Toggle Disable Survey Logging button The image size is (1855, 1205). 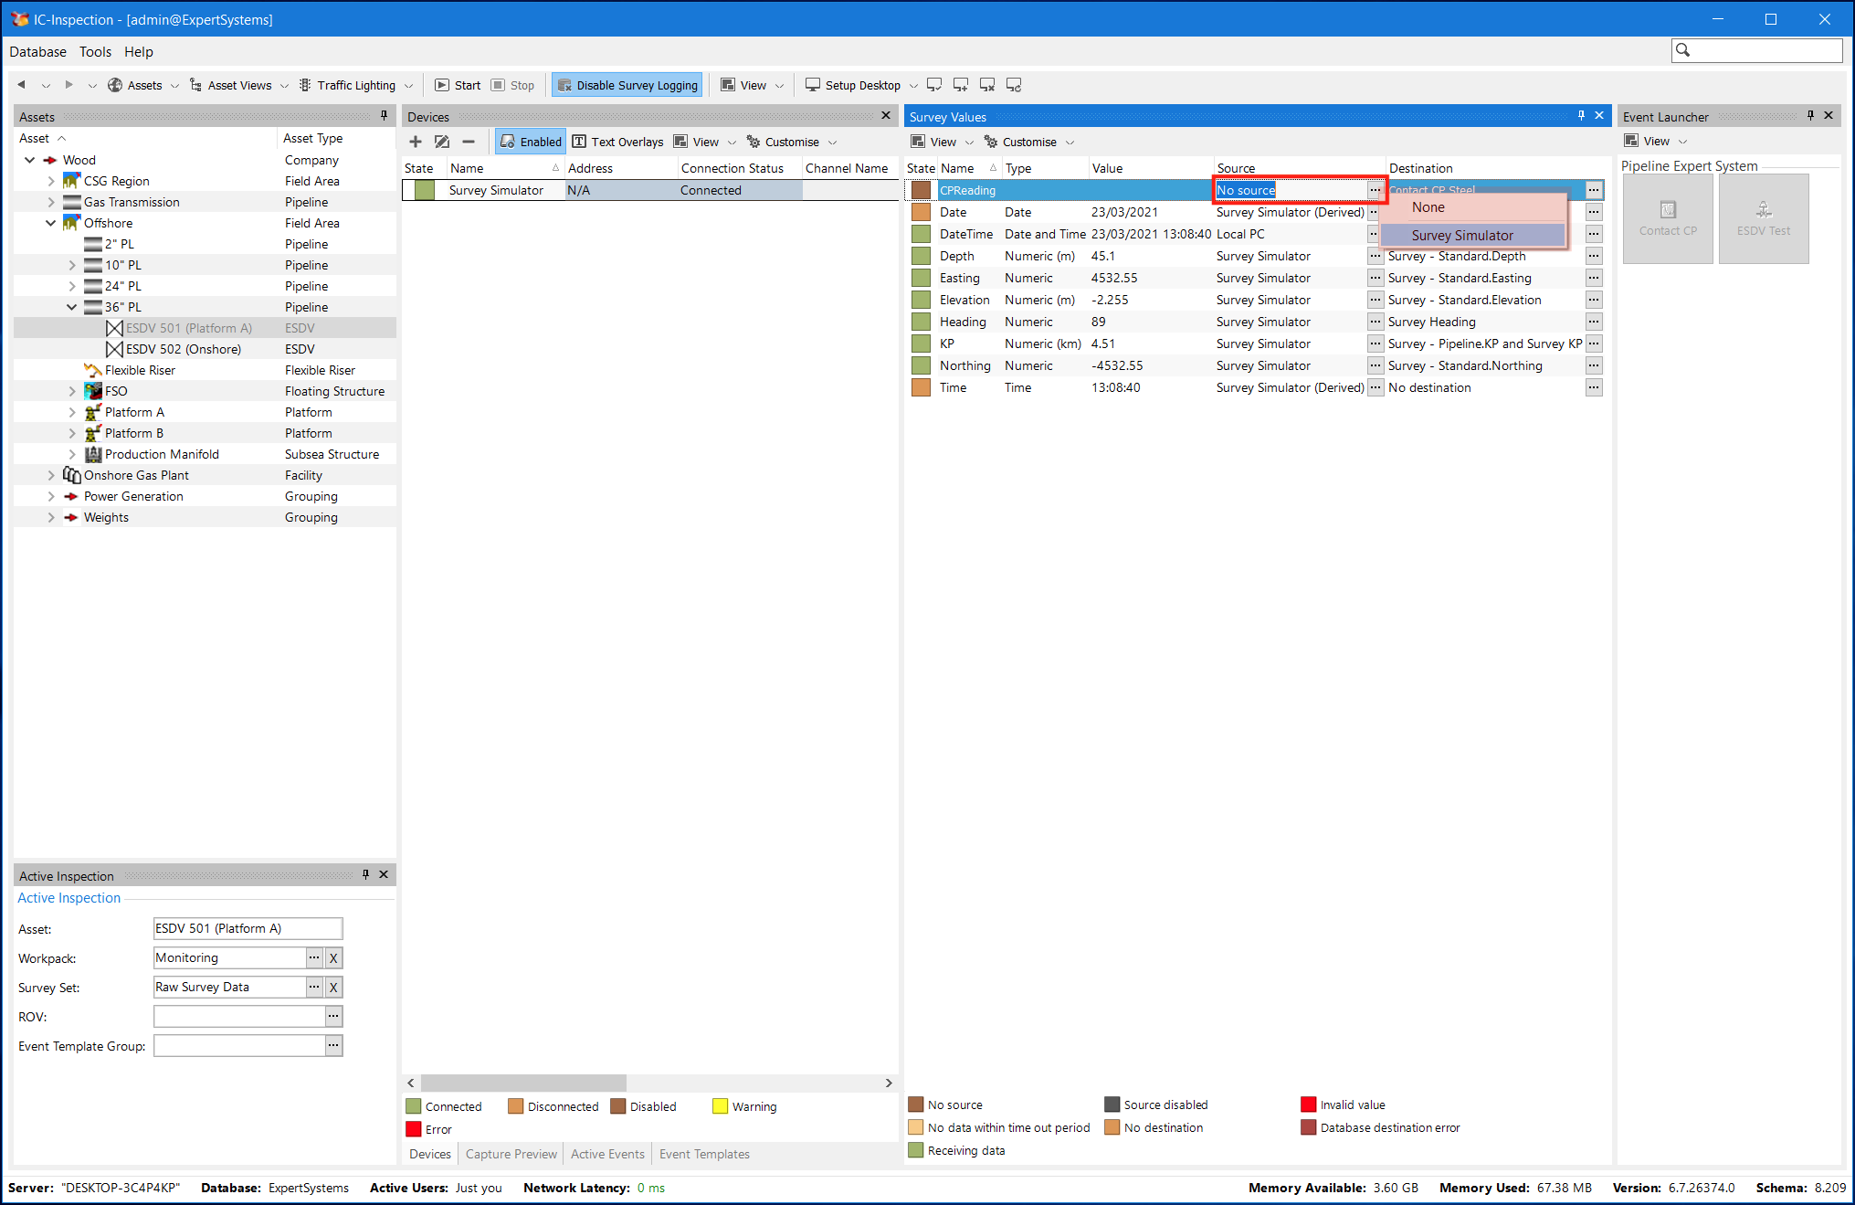tap(627, 85)
